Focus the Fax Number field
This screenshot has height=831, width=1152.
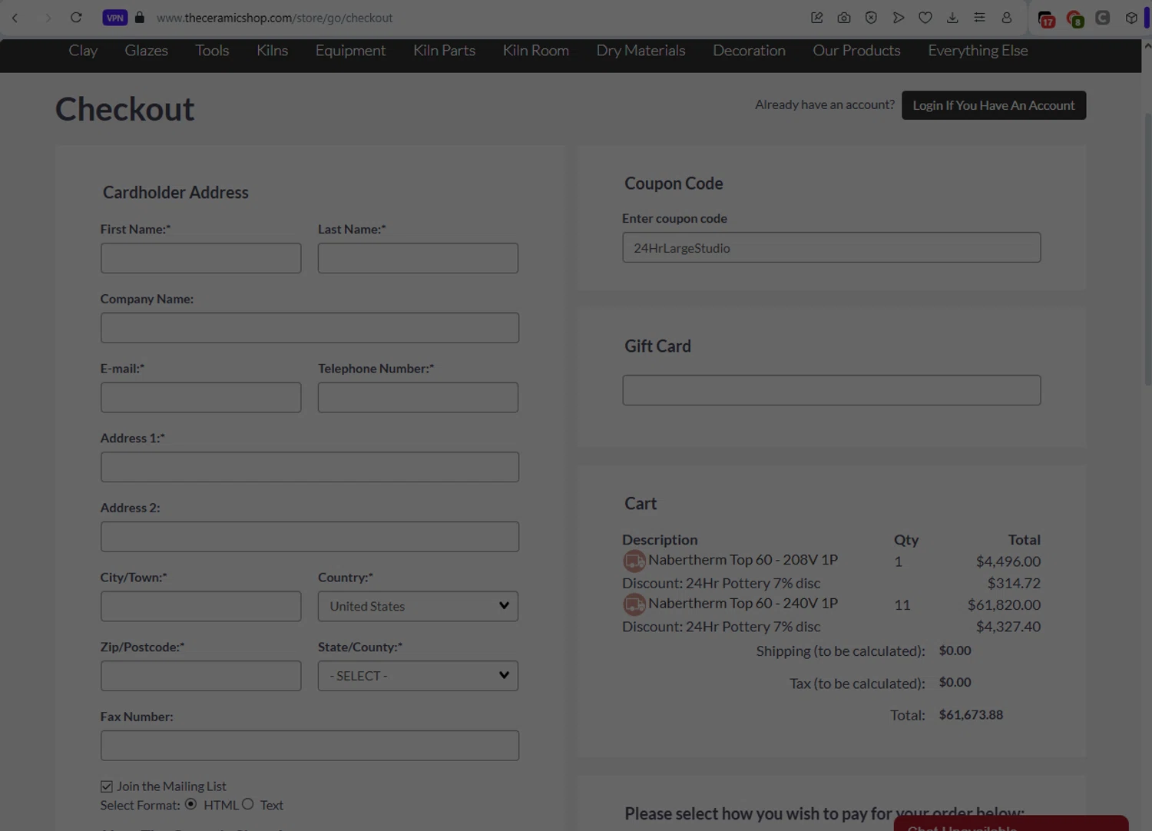click(x=310, y=746)
